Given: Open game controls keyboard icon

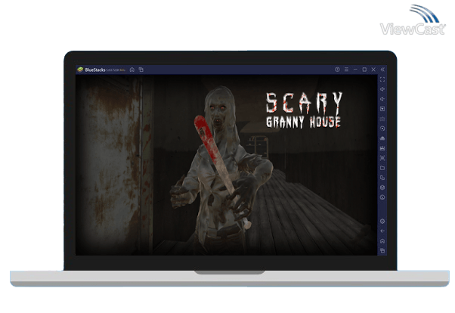Looking at the screenshot, I should pyautogui.click(x=382, y=119).
